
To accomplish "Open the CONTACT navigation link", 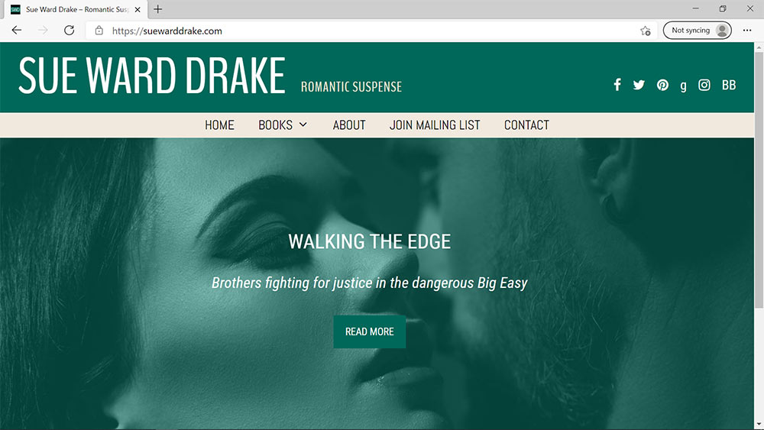I will tap(526, 125).
